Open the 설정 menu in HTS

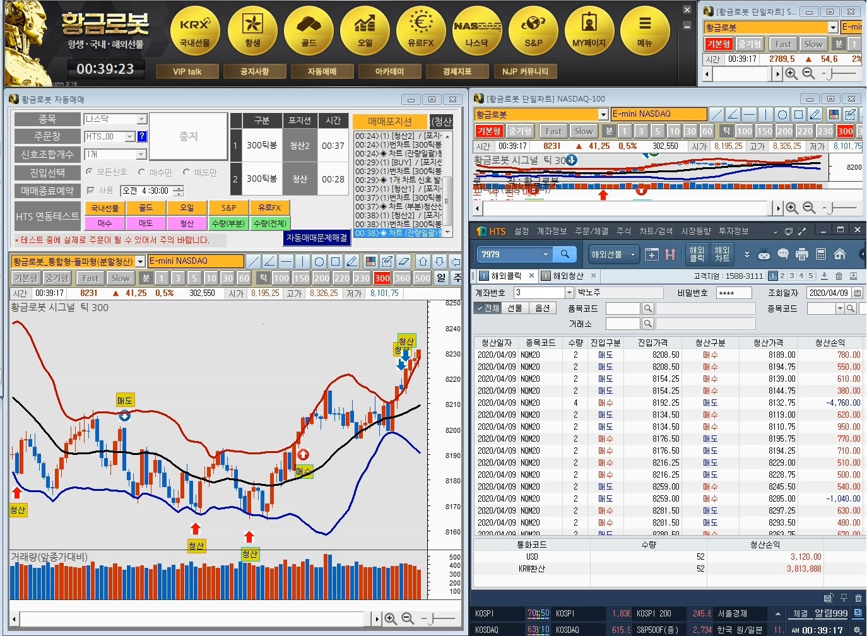[x=522, y=231]
